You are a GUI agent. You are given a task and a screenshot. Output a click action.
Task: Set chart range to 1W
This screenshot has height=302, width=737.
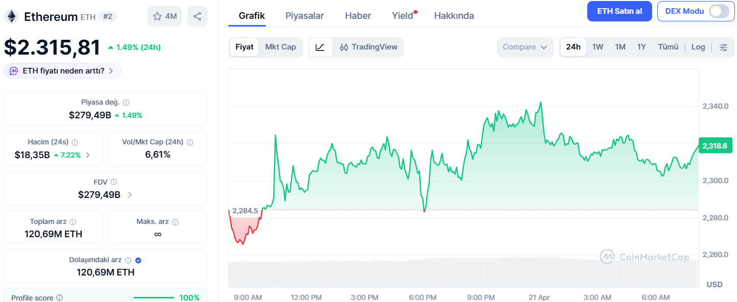598,47
